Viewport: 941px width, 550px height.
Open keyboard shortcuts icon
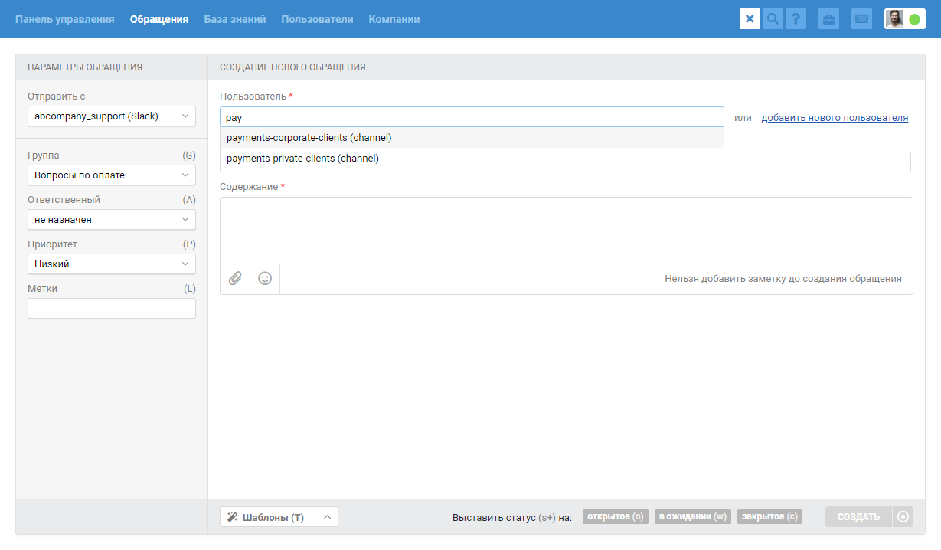click(x=861, y=19)
